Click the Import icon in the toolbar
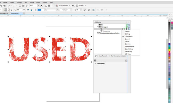Image resolution: width=173 pixels, height=103 pixels. (x=20, y=5)
